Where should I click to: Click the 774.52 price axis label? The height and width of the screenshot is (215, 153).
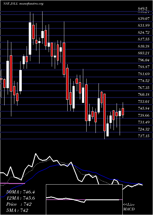(144, 81)
